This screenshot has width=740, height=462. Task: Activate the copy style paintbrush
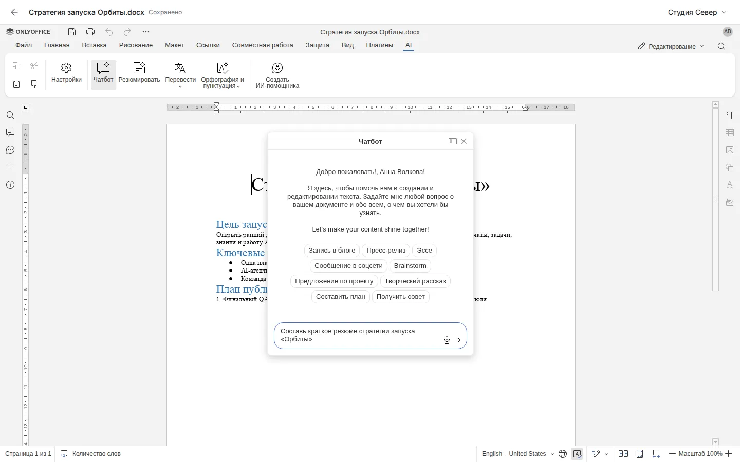(x=34, y=84)
